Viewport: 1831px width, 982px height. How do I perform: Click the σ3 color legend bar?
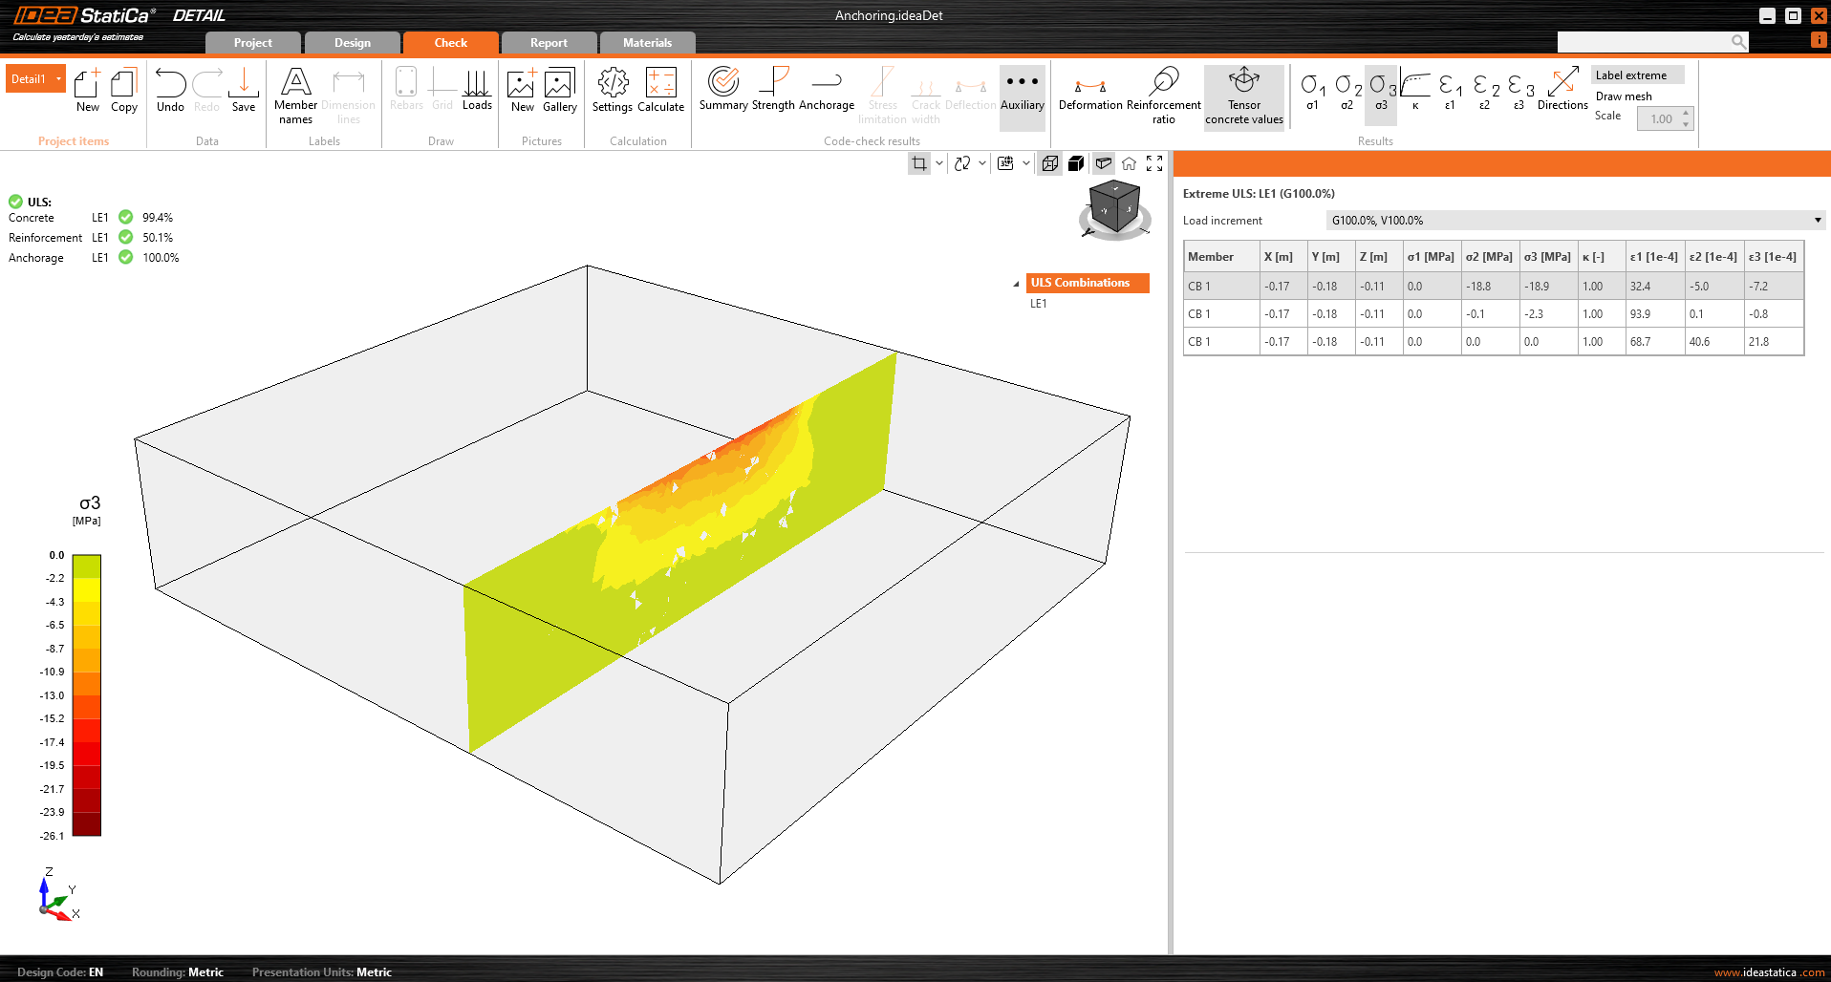87,694
